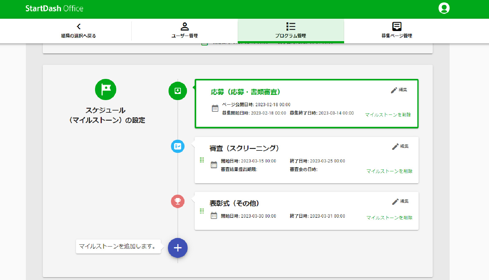Click 開始日時: 2023-03-30 00:00 text
The height and width of the screenshot is (280, 489).
coord(248,216)
